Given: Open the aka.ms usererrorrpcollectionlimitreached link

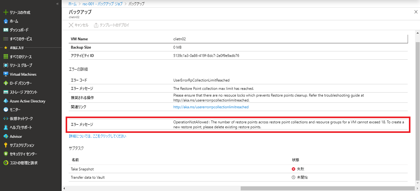Looking at the screenshot, I should 211,107.
